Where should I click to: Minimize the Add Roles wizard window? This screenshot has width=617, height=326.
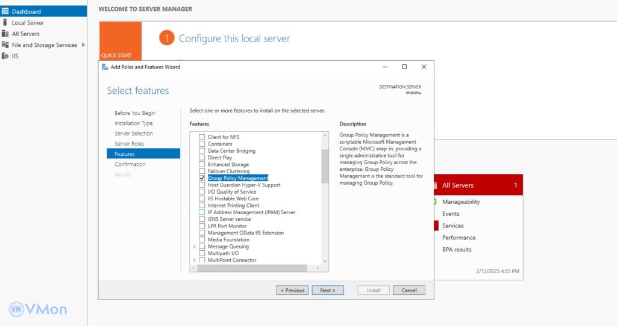pyautogui.click(x=385, y=67)
